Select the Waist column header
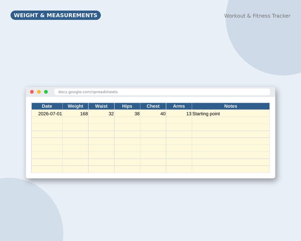The height and width of the screenshot is (241, 301). click(x=101, y=106)
